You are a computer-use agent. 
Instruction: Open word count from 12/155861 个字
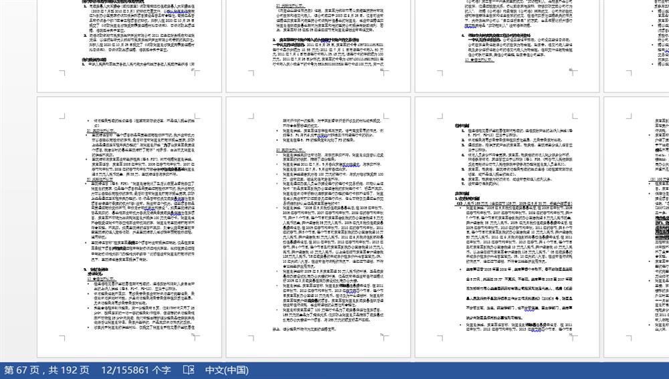coord(136,370)
